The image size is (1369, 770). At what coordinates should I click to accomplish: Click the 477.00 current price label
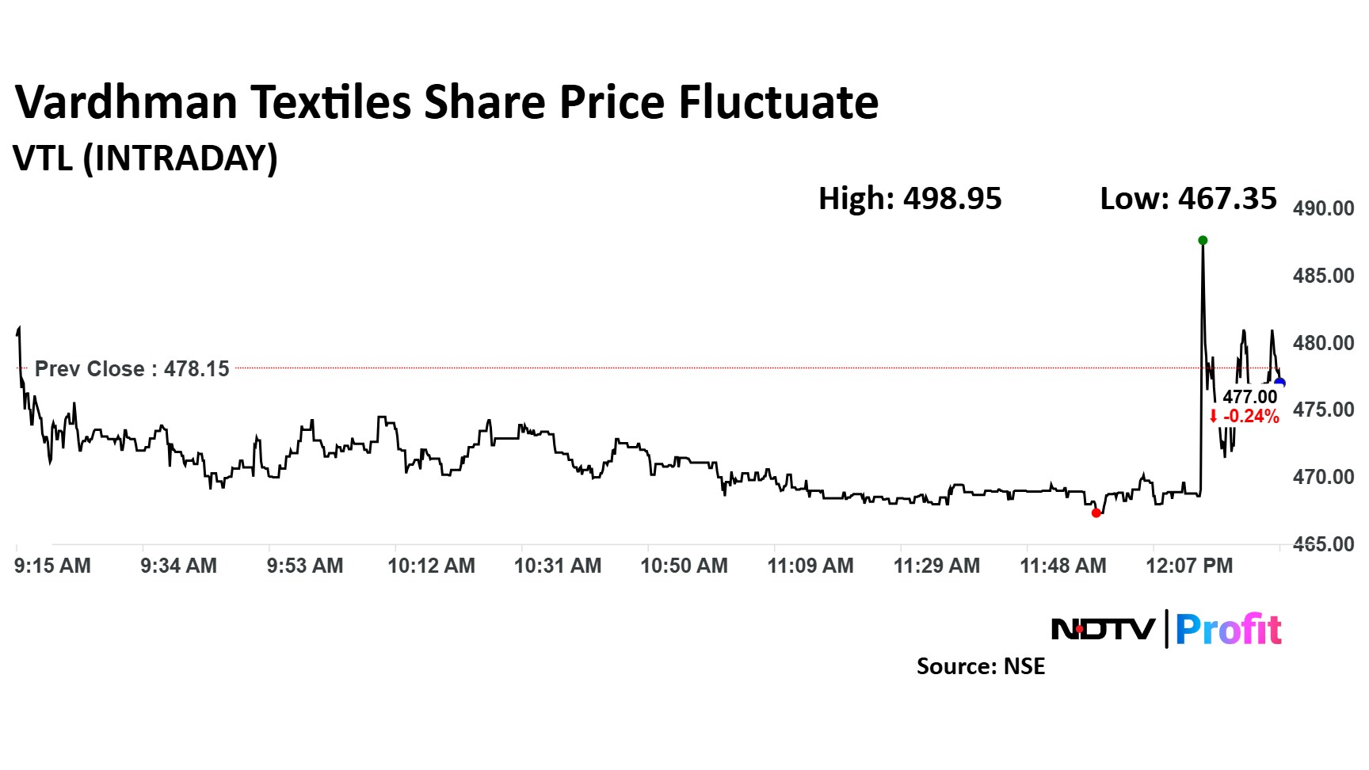click(1249, 397)
